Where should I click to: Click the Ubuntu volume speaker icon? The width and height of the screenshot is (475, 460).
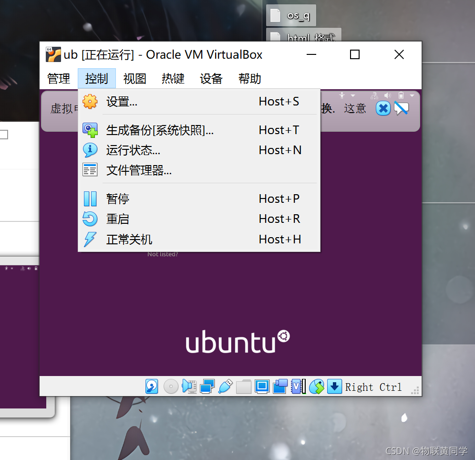(x=387, y=96)
